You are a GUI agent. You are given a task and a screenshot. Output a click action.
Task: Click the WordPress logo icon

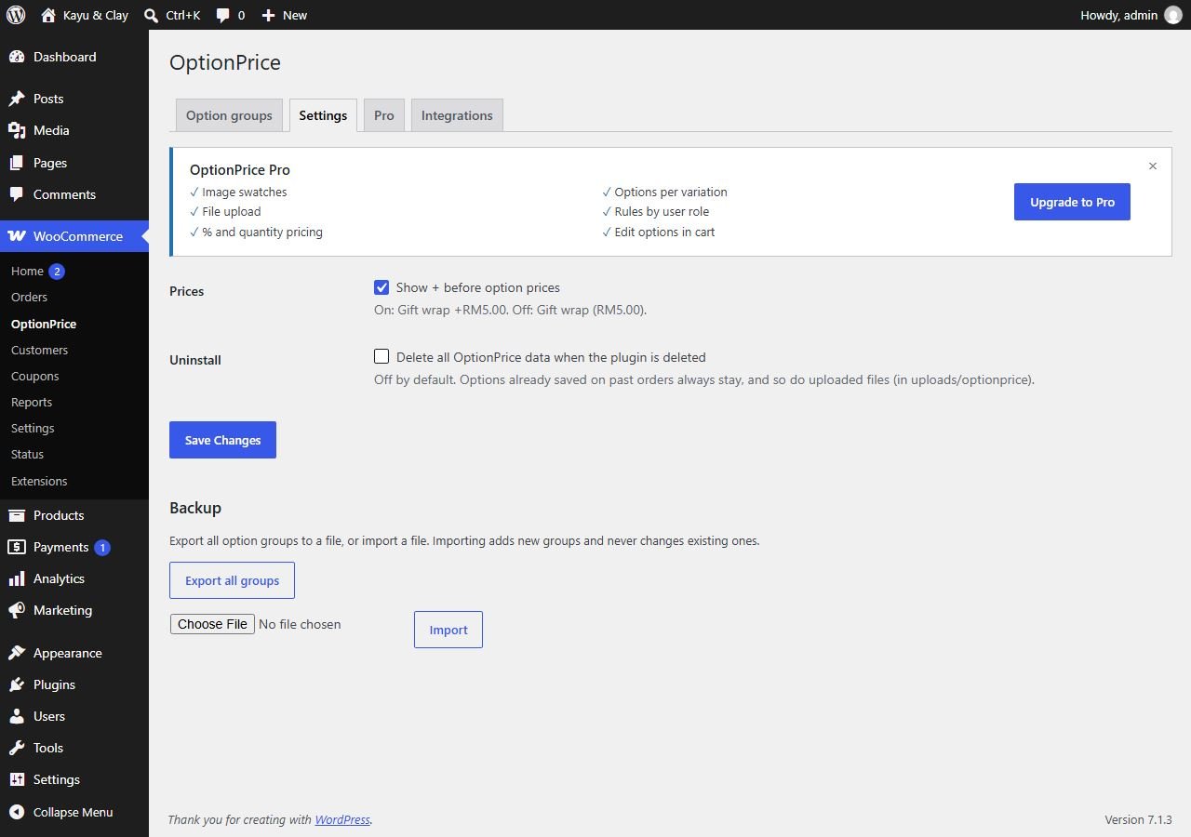point(16,15)
